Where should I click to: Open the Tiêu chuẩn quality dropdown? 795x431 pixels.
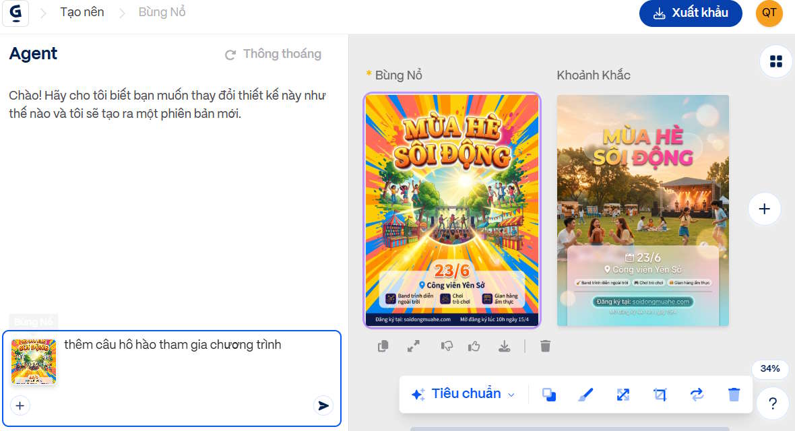pyautogui.click(x=464, y=394)
